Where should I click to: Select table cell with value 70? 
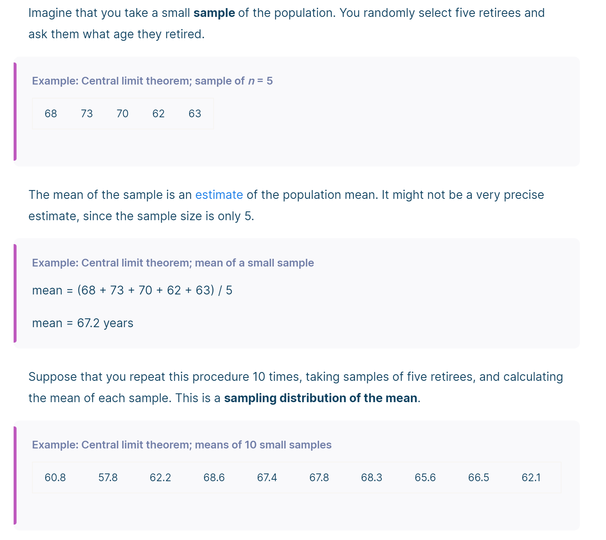[x=122, y=114]
